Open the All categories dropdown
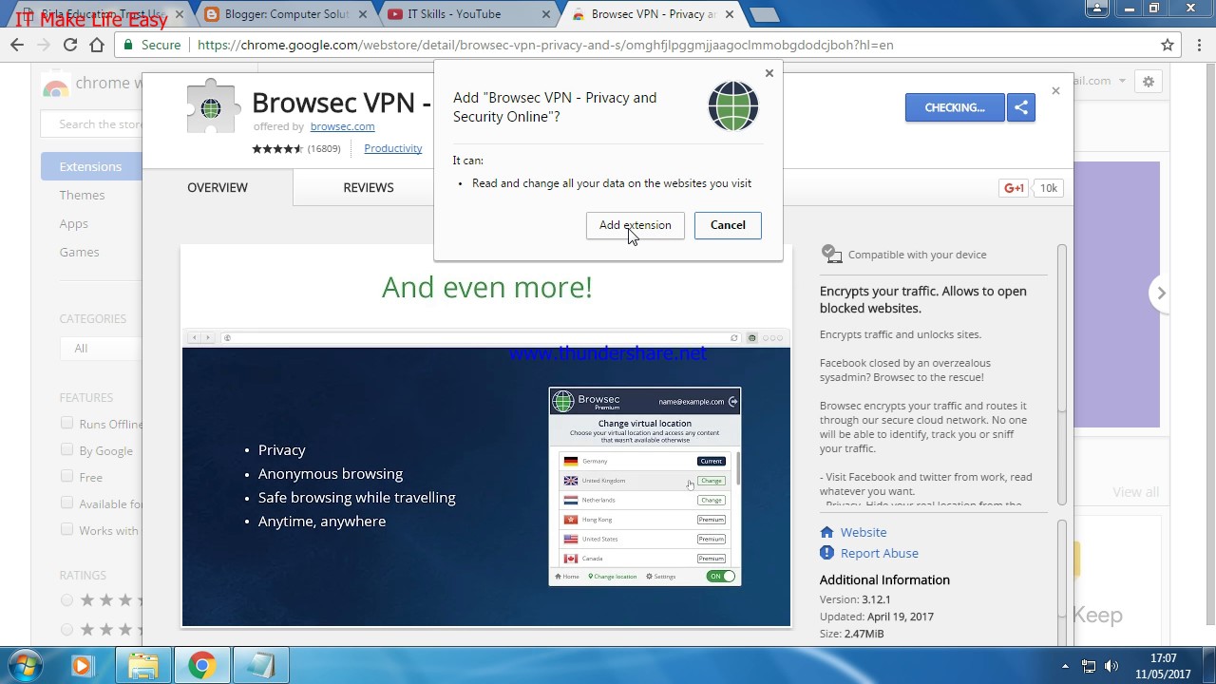The image size is (1216, 684). coord(102,349)
